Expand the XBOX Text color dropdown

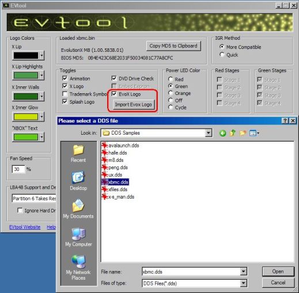(41, 137)
